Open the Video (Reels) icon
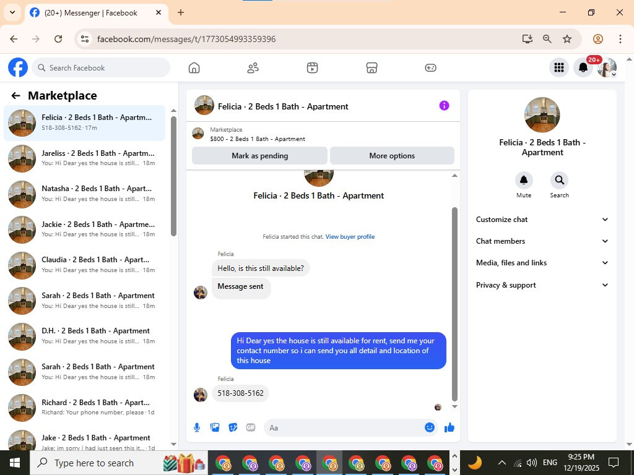The image size is (634, 475). [x=312, y=68]
